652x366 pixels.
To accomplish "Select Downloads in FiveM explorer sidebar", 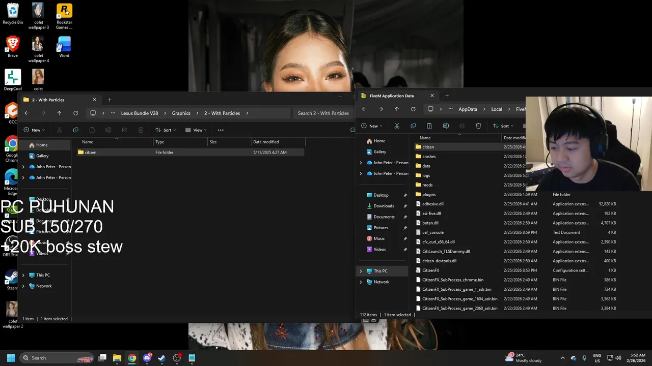I will tap(384, 206).
